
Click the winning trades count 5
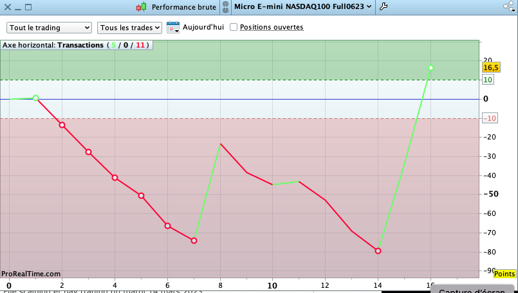tap(114, 45)
